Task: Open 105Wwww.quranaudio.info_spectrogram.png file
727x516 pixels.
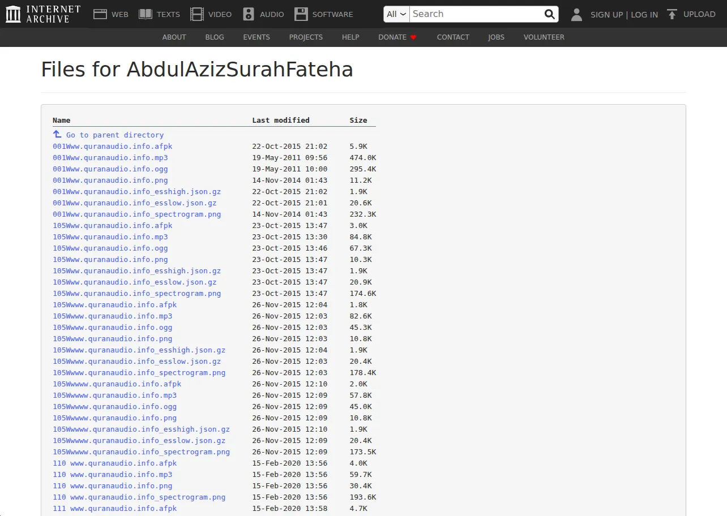Action: click(x=139, y=373)
